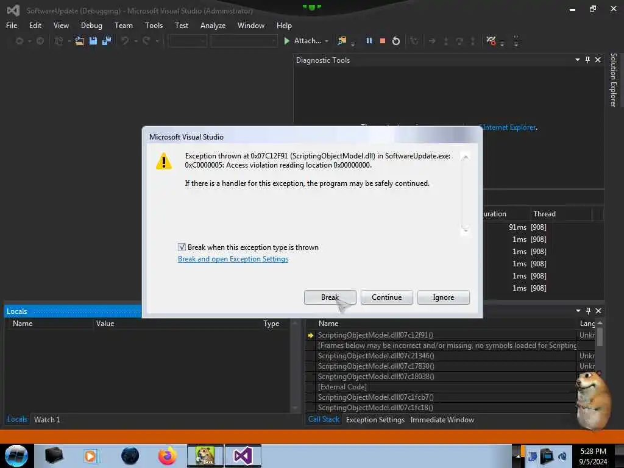Click the green Attach play arrow
624x468 pixels.
286,41
